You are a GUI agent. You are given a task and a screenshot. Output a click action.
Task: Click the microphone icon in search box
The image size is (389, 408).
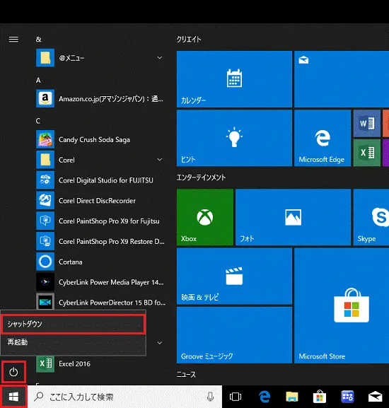click(210, 397)
